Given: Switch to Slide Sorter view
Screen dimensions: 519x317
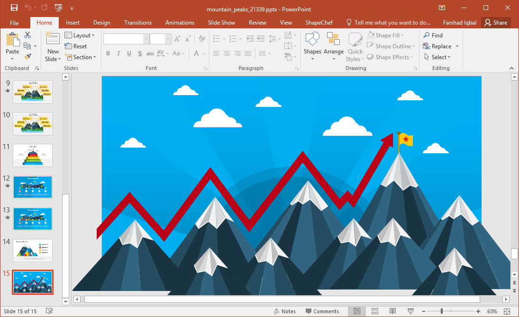Looking at the screenshot, I should pos(375,311).
